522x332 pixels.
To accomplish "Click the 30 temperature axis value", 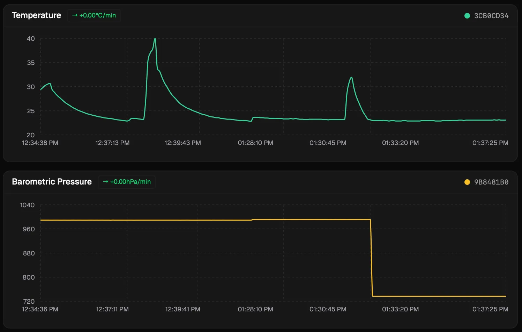I will (x=31, y=87).
